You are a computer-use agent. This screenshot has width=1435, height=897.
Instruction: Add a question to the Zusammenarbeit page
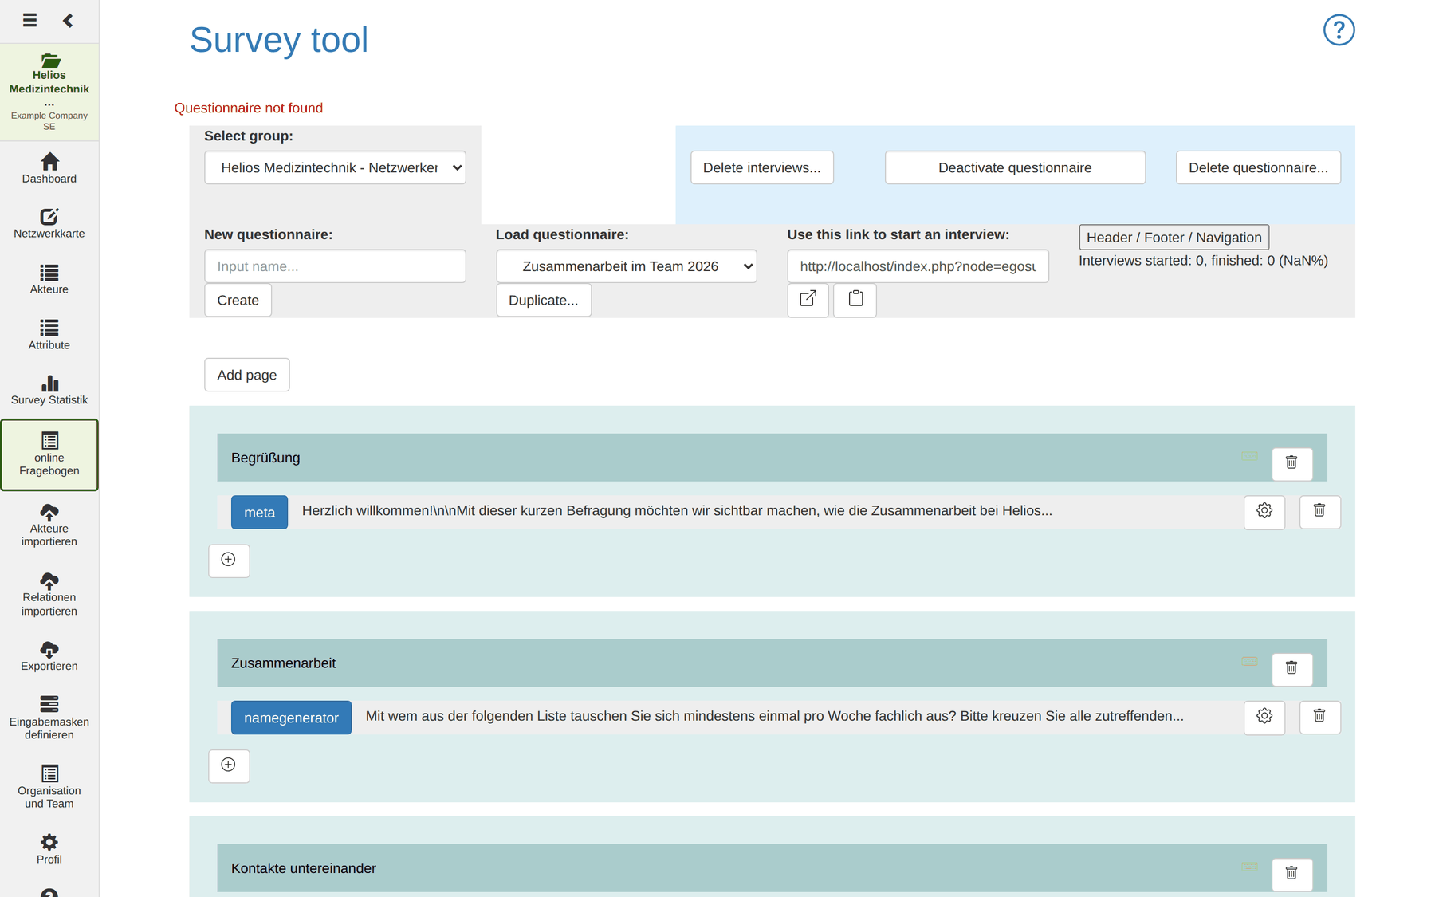(x=229, y=765)
